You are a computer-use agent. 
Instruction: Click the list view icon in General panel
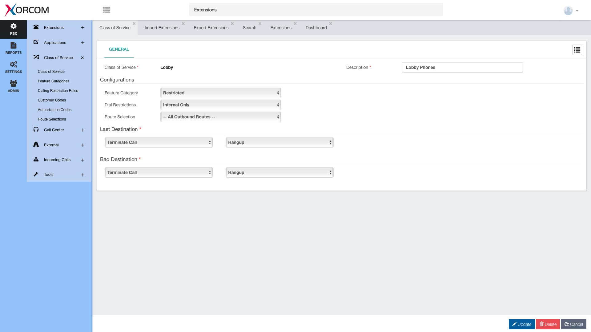[577, 50]
